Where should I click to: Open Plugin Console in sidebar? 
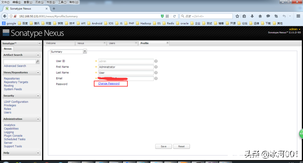point(13,136)
